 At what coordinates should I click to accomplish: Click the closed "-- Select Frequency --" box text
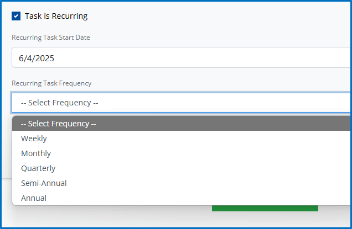(x=59, y=103)
